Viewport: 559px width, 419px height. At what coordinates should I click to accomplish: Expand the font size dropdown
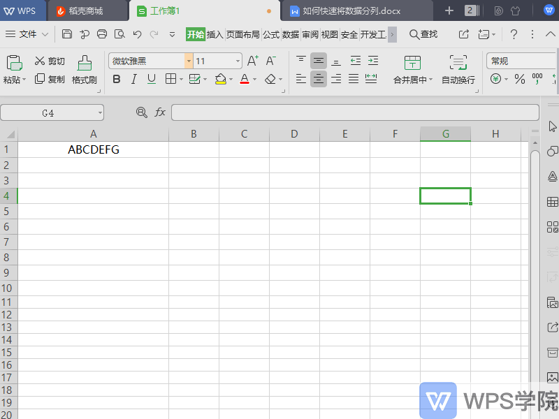pos(237,61)
